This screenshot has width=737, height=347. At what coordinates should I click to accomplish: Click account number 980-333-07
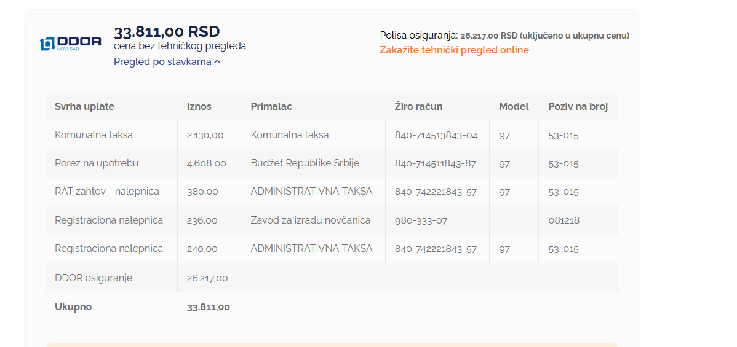[x=421, y=220]
